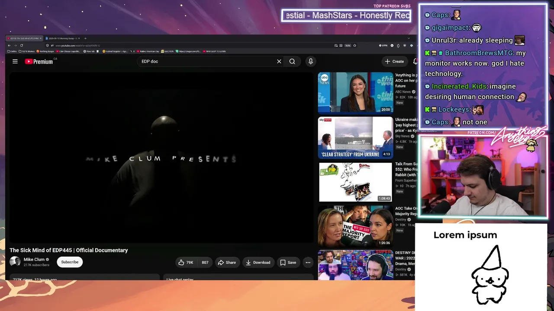Click the video player showing 'Mike Clum Presents'
Screen dimensions: 554x311
161,158
